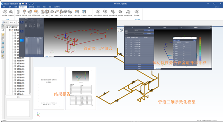This screenshot has height=122, width=223.
Task: Click the 属性 properties panel header
Action: click(18, 97)
